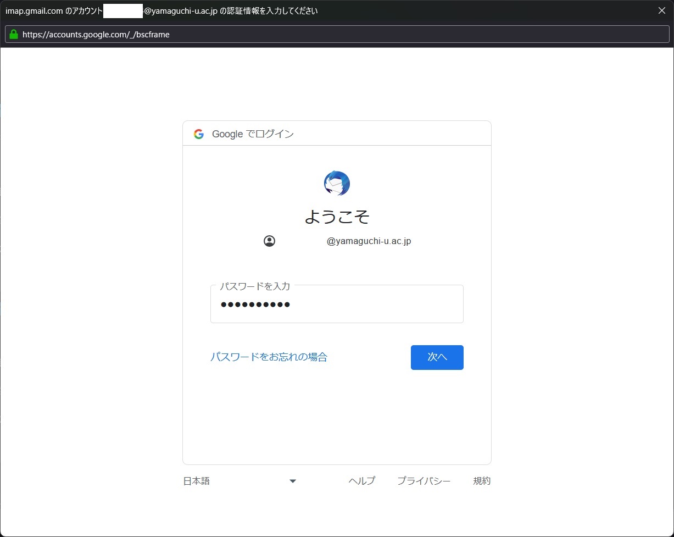Click the green lock security icon
The height and width of the screenshot is (537, 674).
click(14, 34)
